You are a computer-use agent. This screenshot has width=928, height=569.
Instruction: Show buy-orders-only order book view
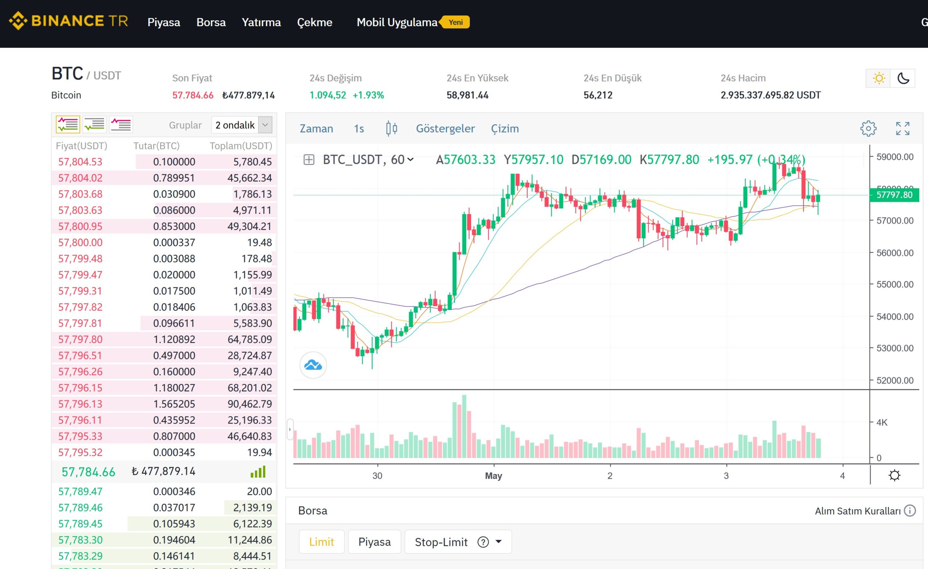click(94, 124)
